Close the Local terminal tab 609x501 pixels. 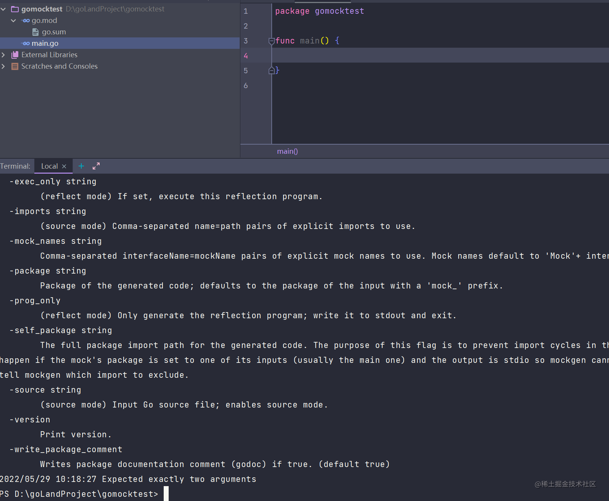(x=64, y=166)
